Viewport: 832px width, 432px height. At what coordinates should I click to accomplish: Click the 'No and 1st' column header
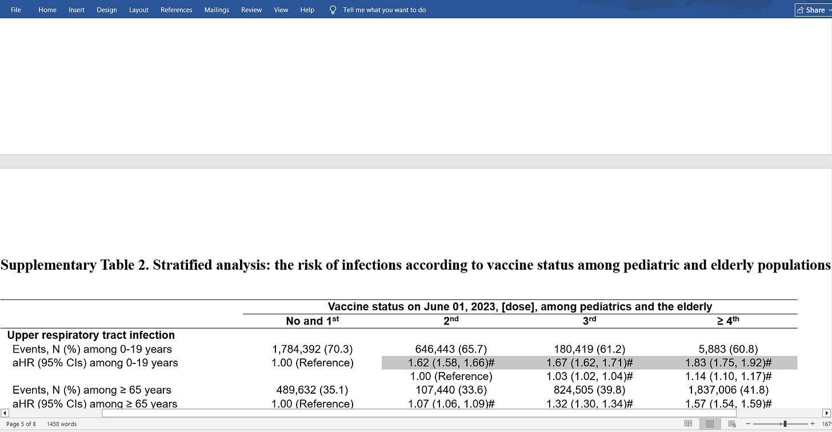click(313, 321)
